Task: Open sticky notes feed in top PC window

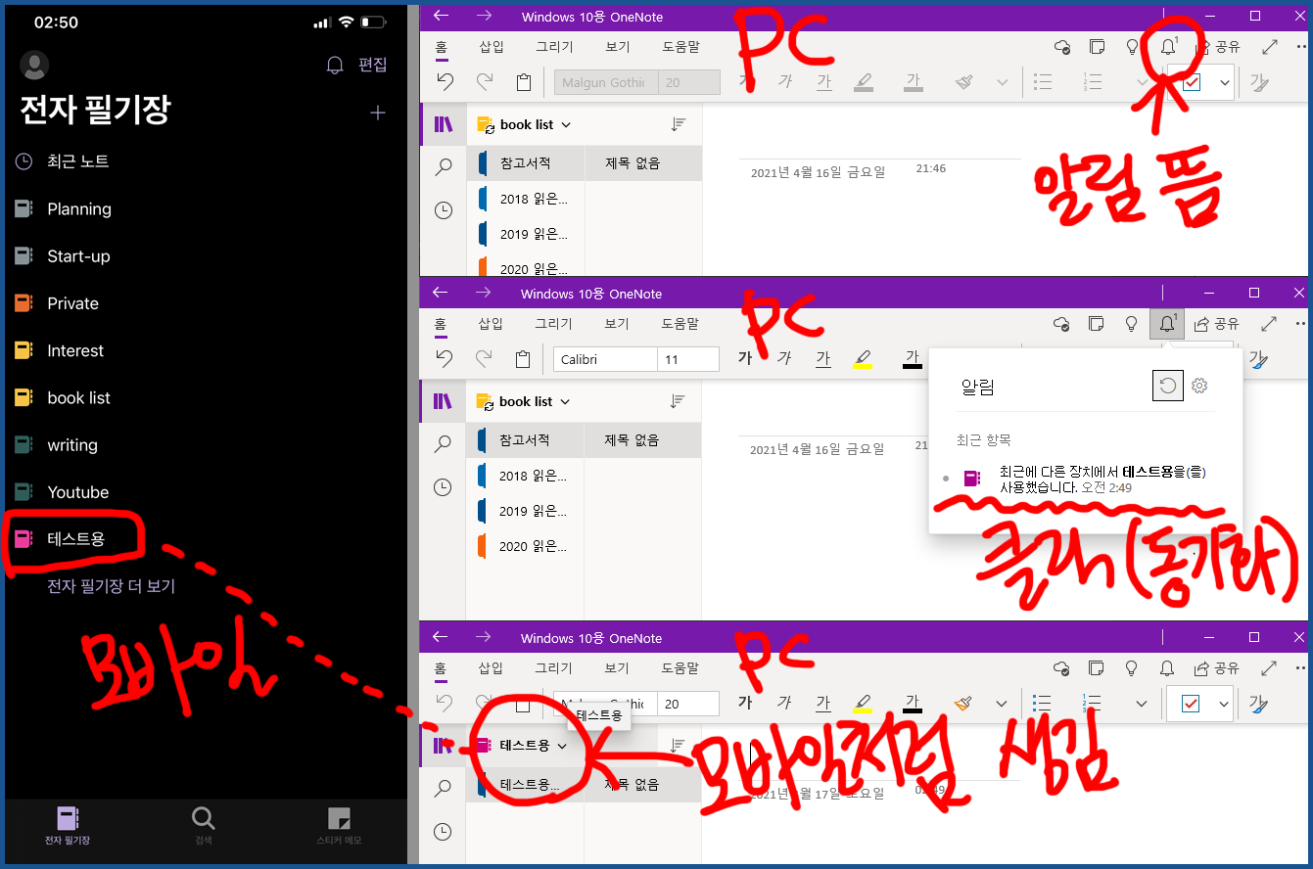Action: (x=1097, y=47)
